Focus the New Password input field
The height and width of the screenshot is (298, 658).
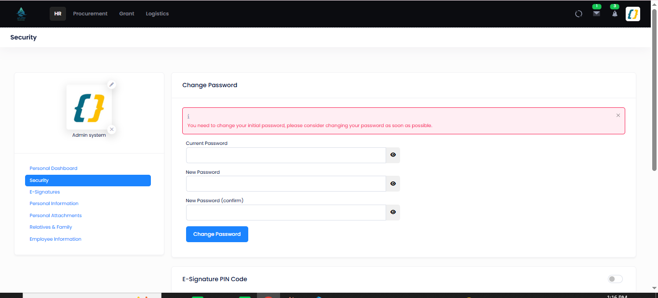(286, 183)
